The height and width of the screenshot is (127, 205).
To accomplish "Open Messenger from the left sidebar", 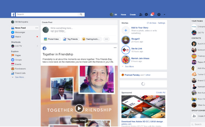I will tap(18, 32).
